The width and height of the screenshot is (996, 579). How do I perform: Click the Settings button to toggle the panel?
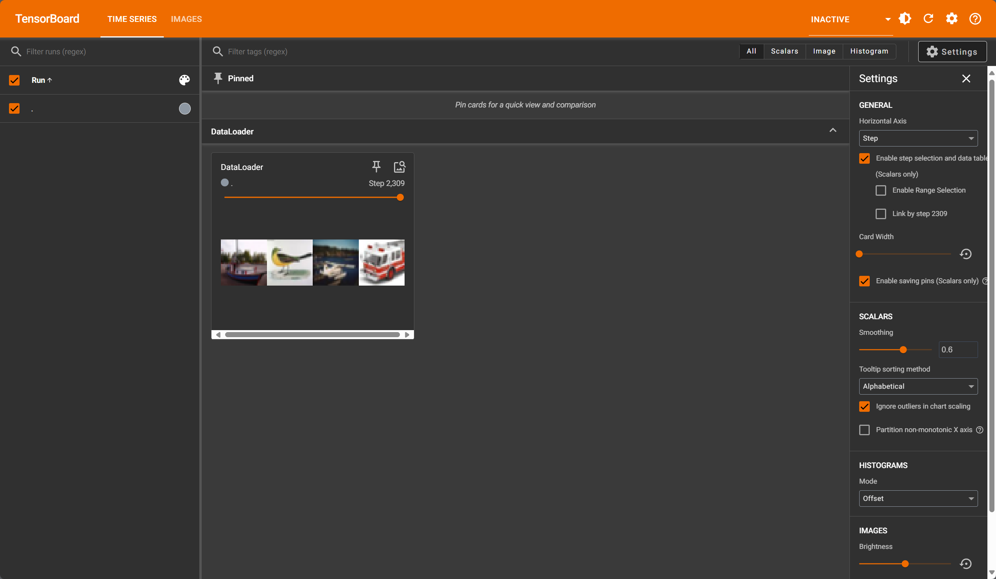952,52
